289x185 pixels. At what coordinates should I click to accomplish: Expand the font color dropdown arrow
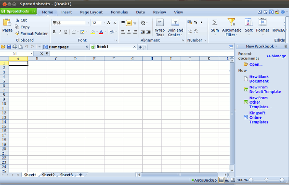tap(105, 32)
